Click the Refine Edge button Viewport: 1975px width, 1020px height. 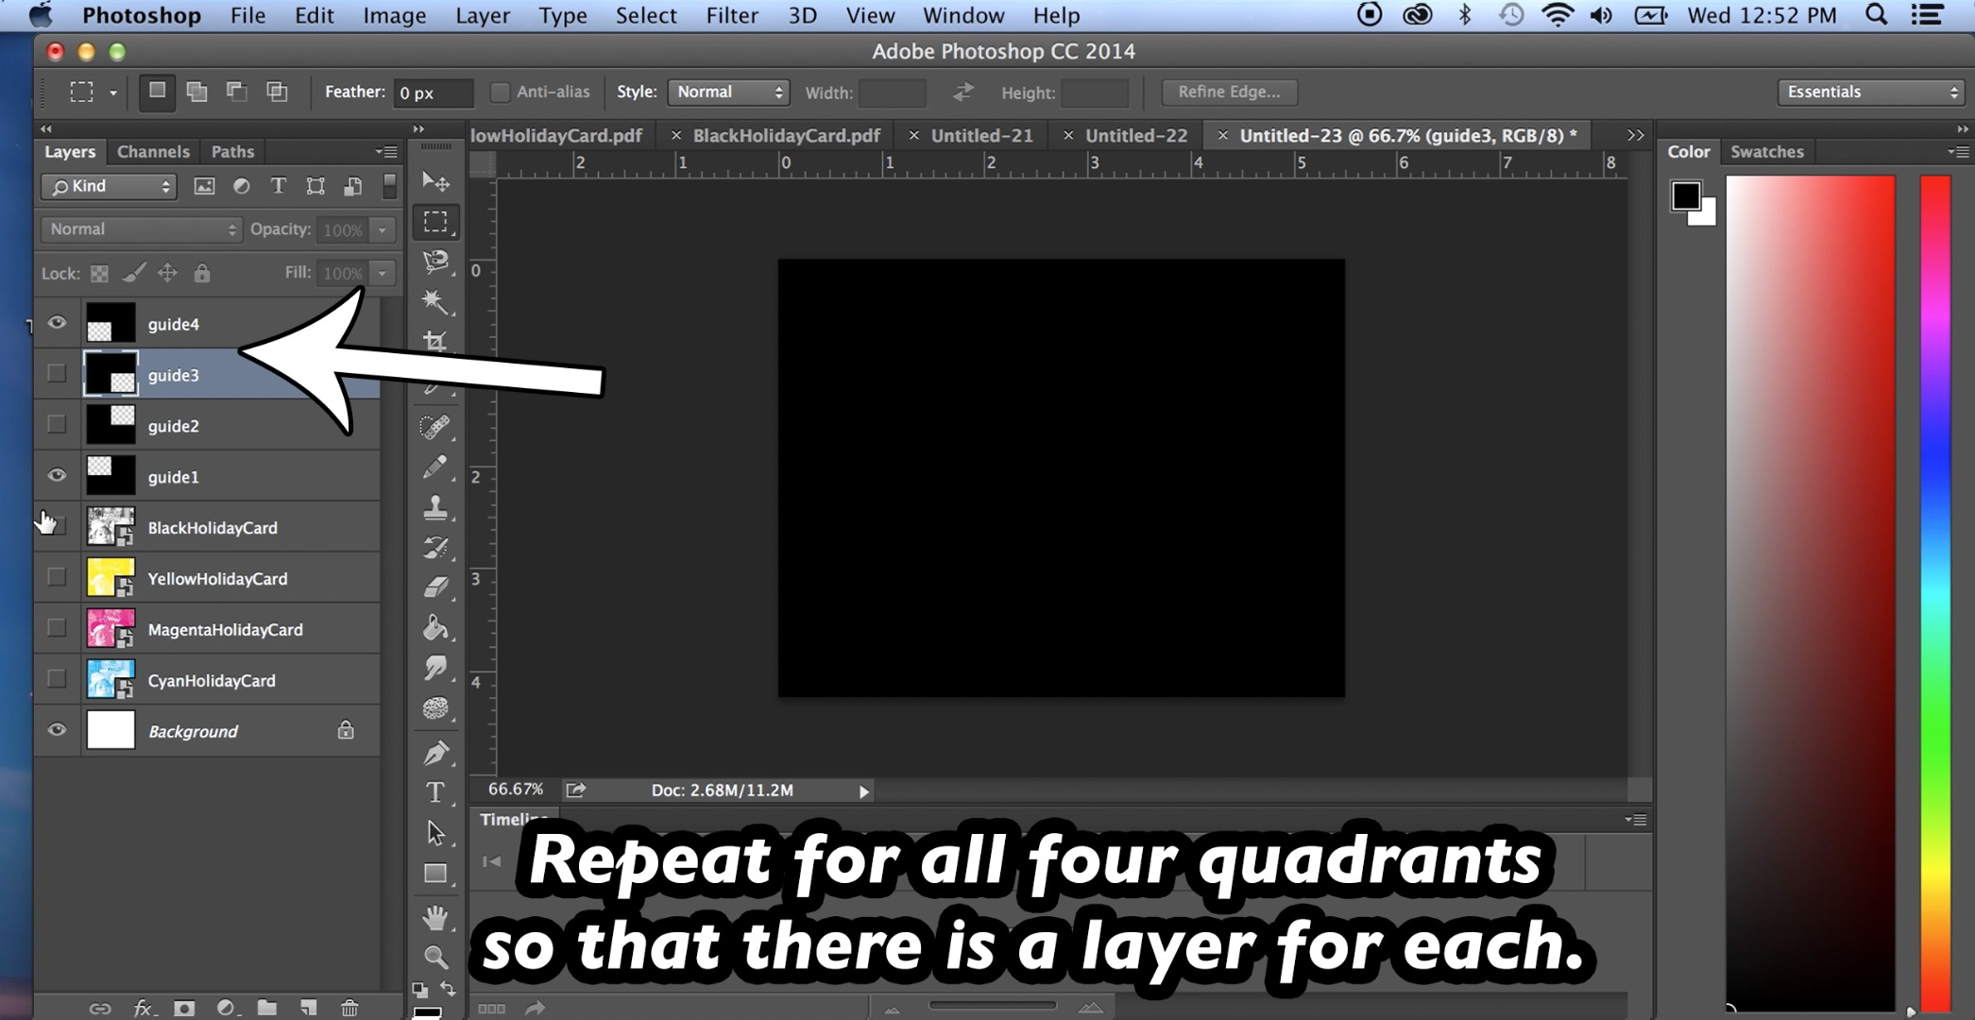(x=1230, y=91)
